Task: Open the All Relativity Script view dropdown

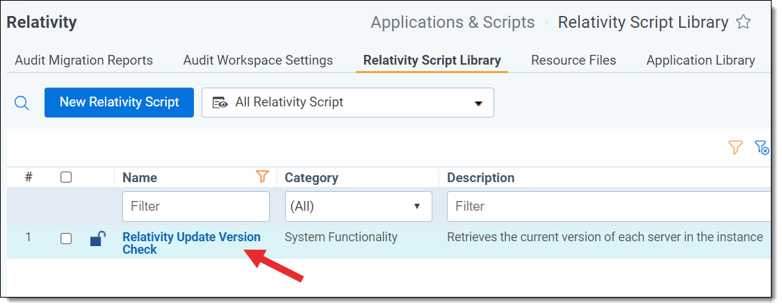Action: [478, 103]
